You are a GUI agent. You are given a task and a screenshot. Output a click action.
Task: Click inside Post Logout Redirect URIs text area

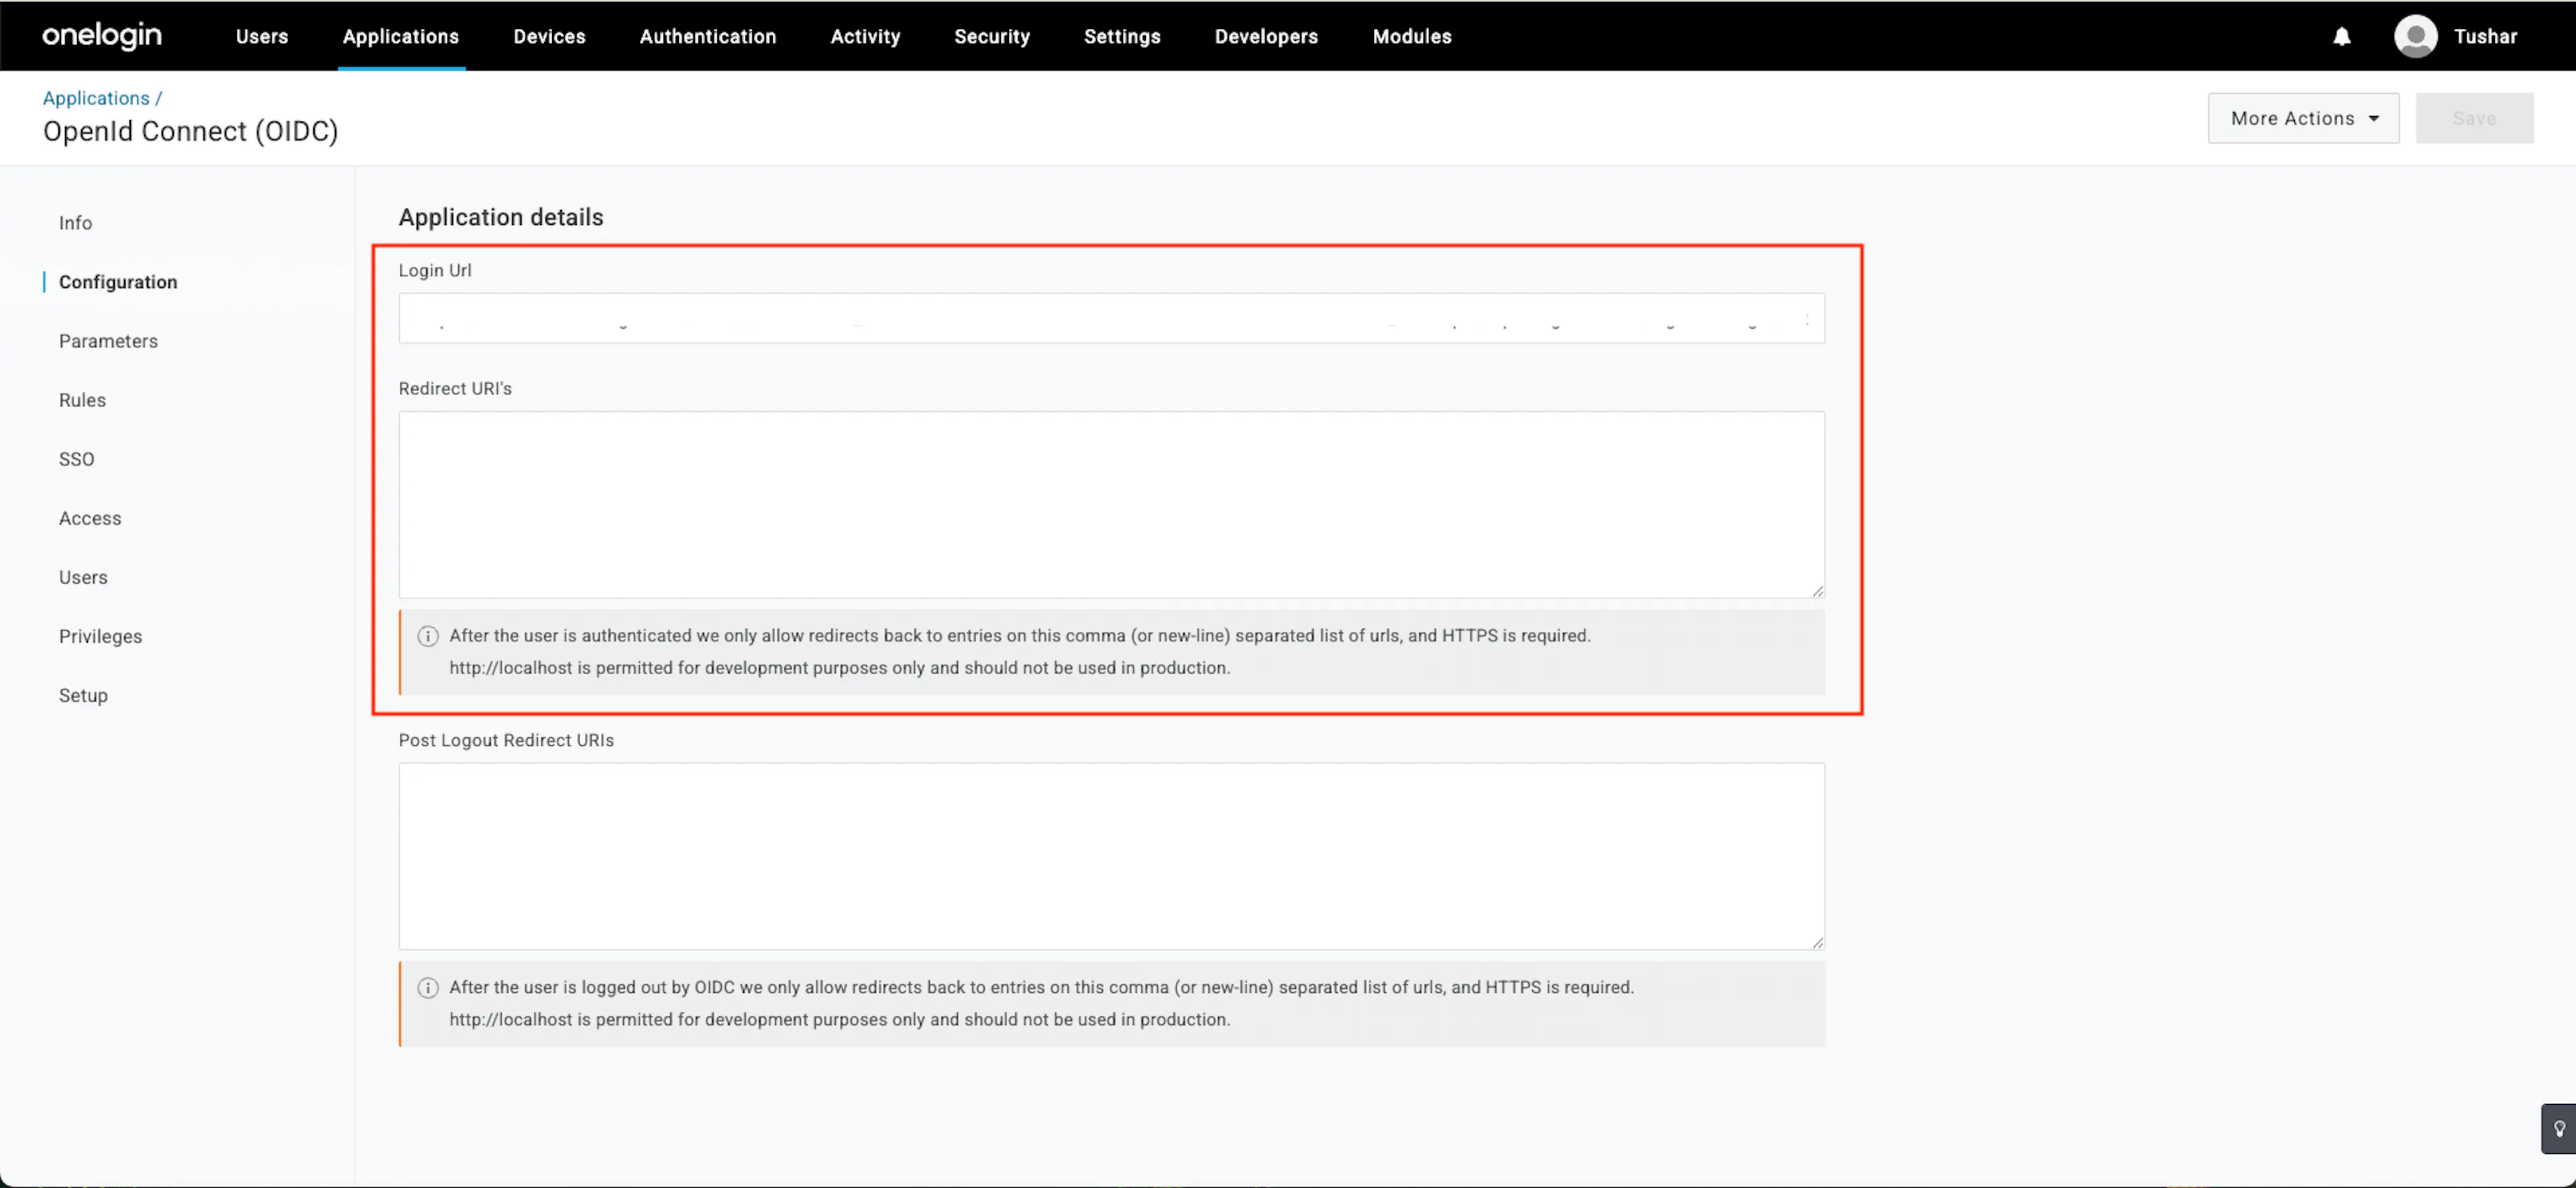click(x=1111, y=856)
